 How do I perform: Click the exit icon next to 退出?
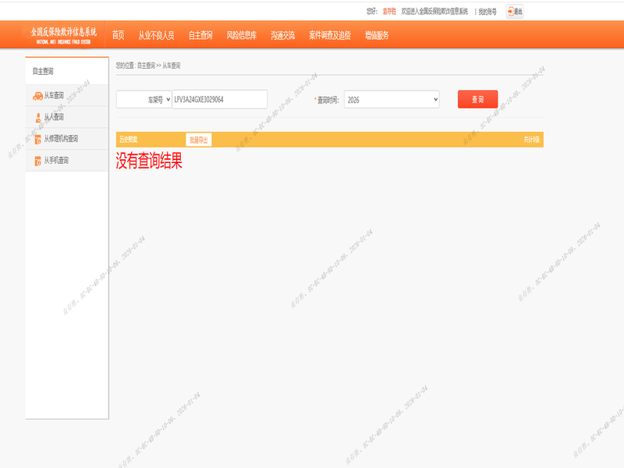510,12
